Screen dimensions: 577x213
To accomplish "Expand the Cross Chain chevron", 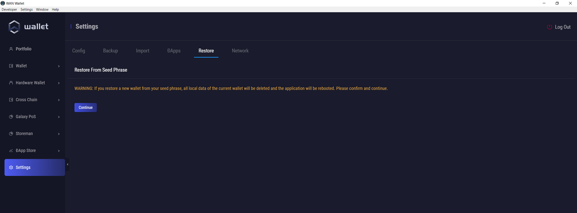I will click(x=59, y=100).
